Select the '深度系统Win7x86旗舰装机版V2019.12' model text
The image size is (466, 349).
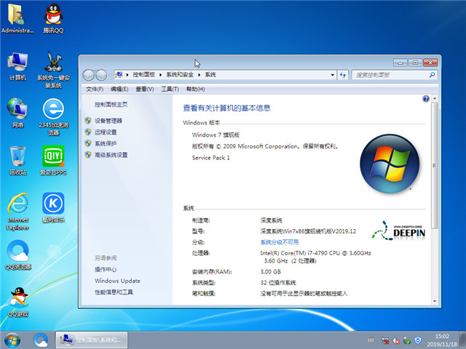[308, 231]
